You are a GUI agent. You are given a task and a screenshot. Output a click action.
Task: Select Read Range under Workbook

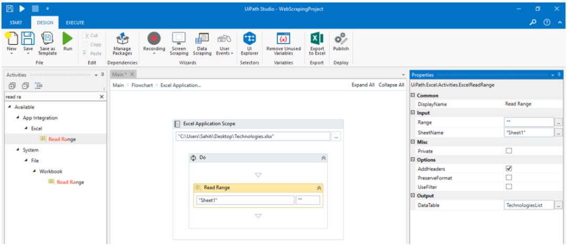click(70, 182)
